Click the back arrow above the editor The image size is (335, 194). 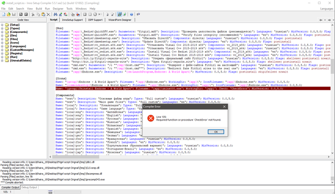point(321,20)
